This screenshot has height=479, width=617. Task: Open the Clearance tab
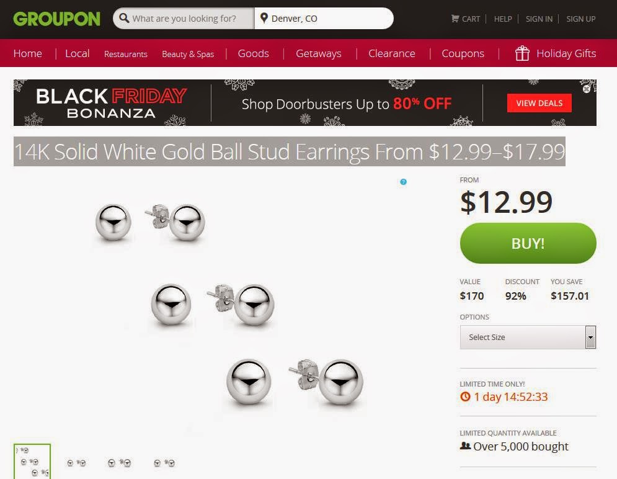[x=391, y=53]
